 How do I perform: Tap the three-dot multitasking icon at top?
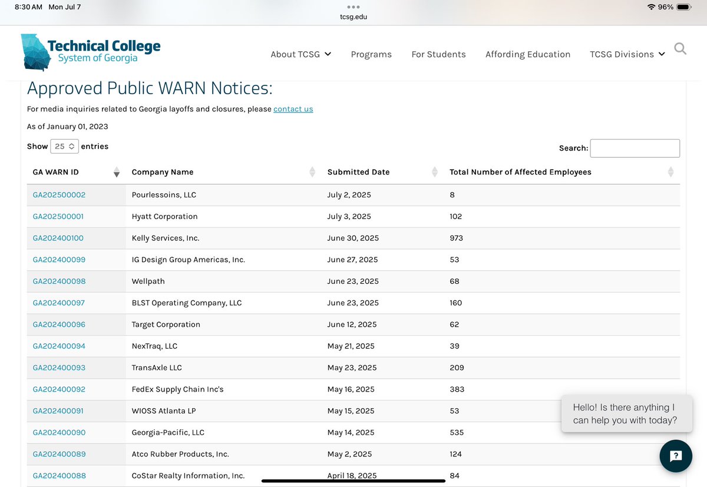[353, 7]
